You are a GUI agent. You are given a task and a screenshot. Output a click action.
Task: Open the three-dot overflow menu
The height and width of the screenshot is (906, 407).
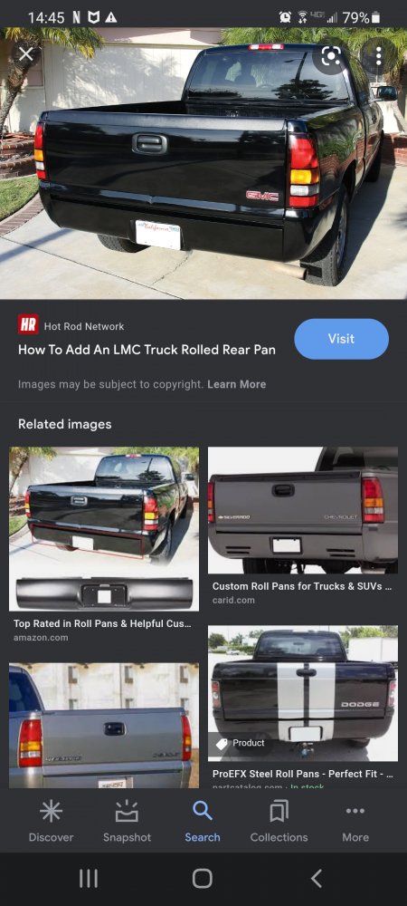(x=378, y=55)
